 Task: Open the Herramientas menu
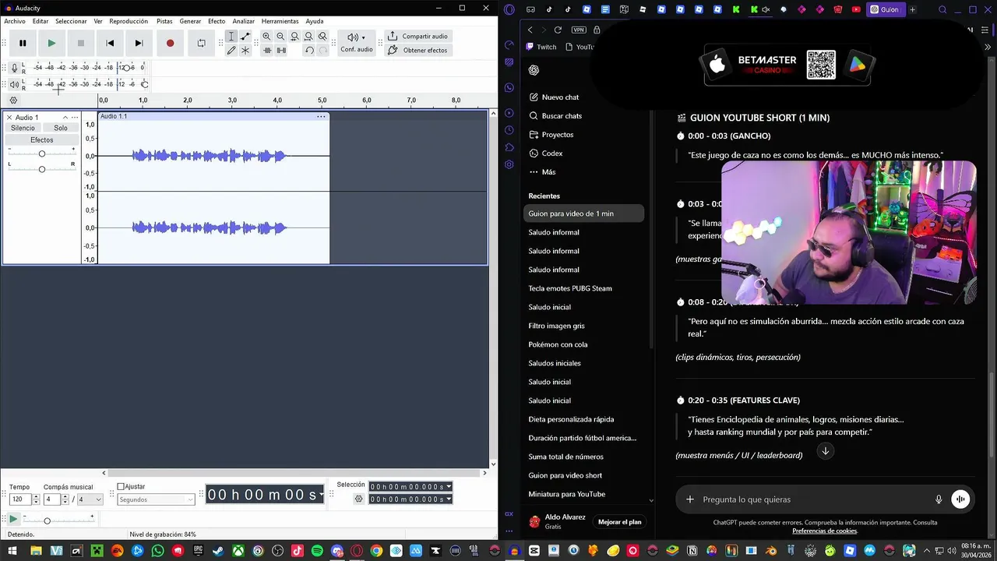(280, 21)
